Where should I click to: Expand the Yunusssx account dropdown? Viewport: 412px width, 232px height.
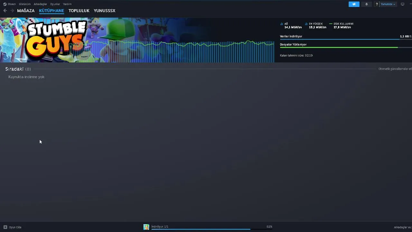[388, 4]
